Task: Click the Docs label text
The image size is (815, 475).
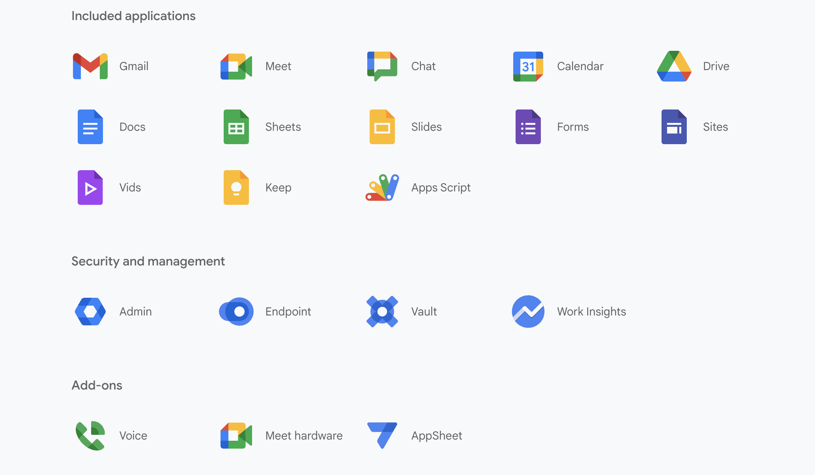Action: (133, 127)
